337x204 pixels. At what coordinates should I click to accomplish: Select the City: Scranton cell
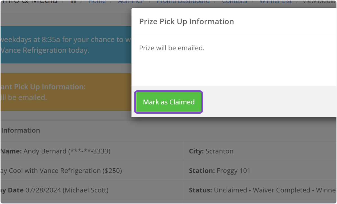(x=211, y=151)
